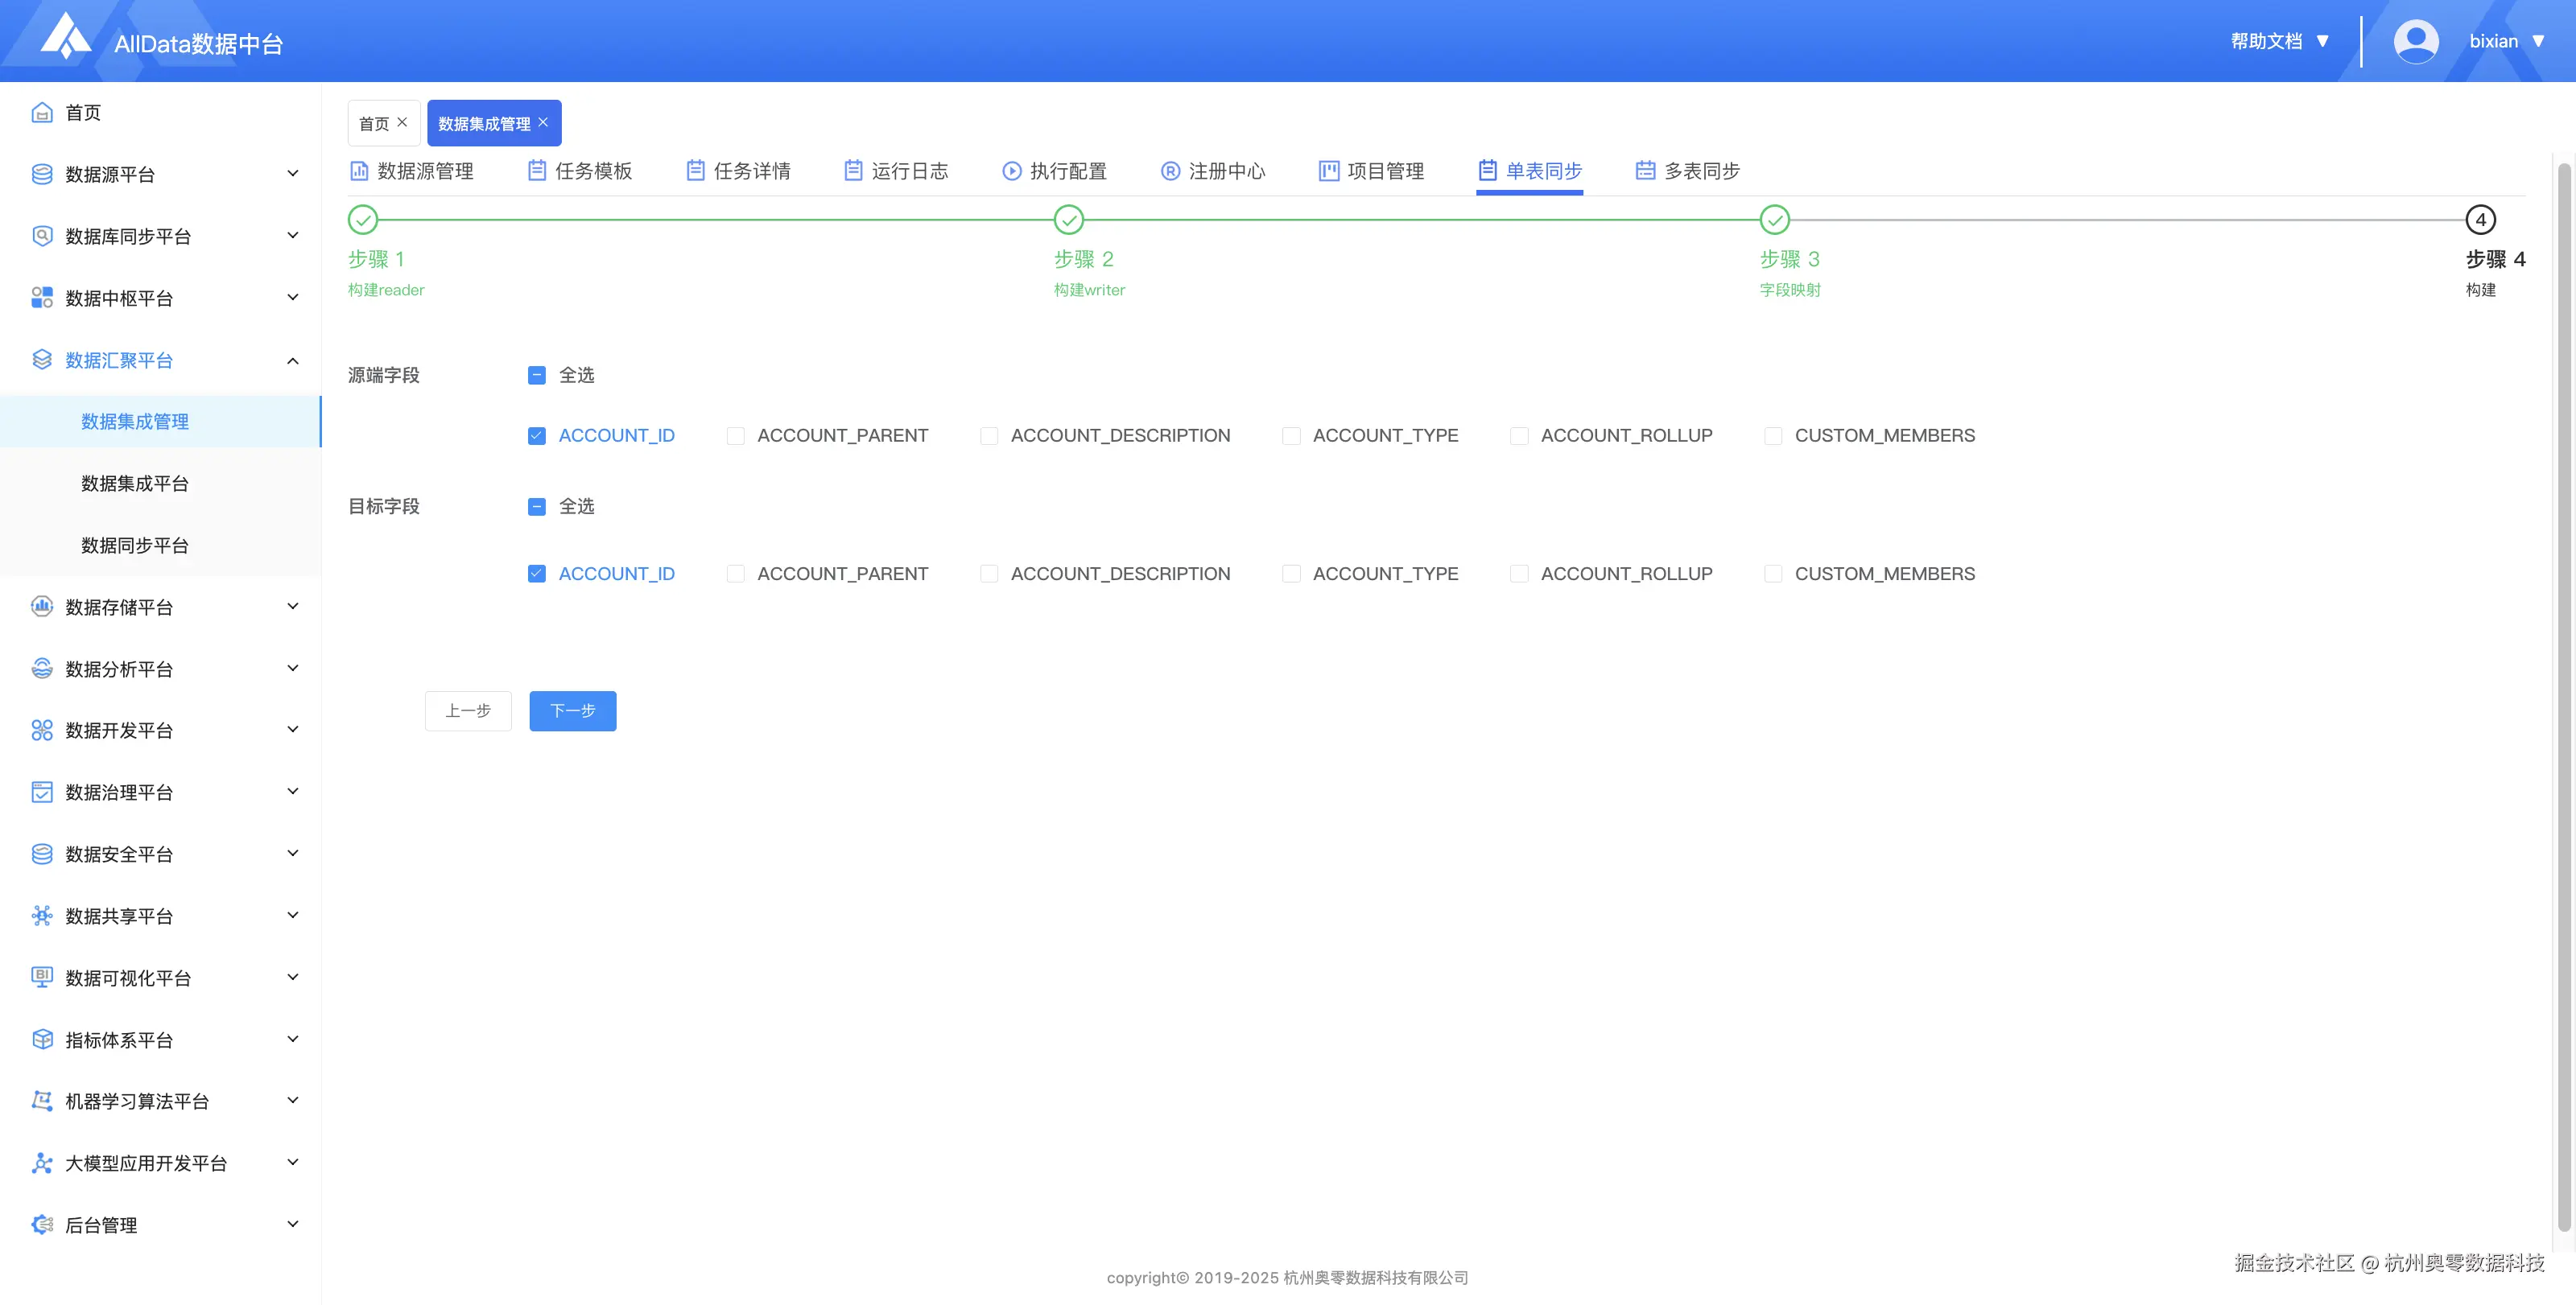The image size is (2576, 1305).
Task: Click the home icon in sidebar
Action: click(42, 113)
